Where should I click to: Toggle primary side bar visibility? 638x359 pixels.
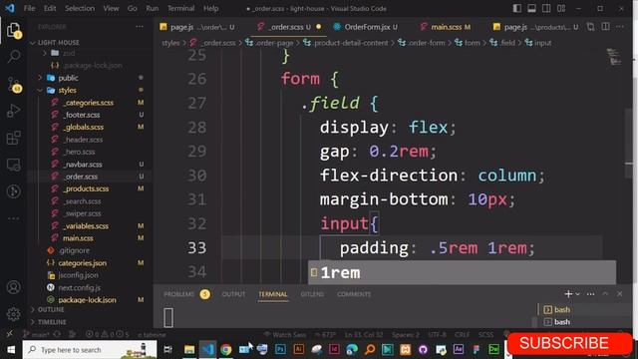coord(517,8)
